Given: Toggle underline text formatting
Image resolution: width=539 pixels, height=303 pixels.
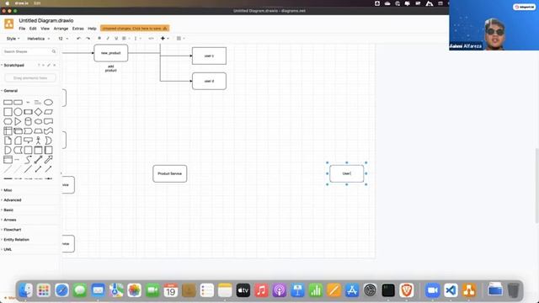Looking at the screenshot, I should click(116, 39).
